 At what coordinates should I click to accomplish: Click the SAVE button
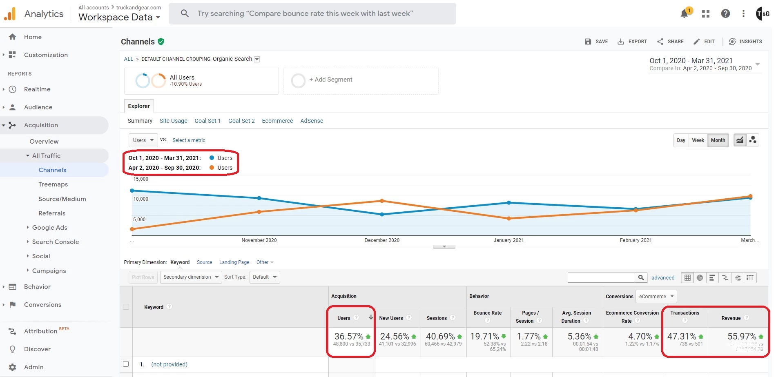pyautogui.click(x=596, y=42)
